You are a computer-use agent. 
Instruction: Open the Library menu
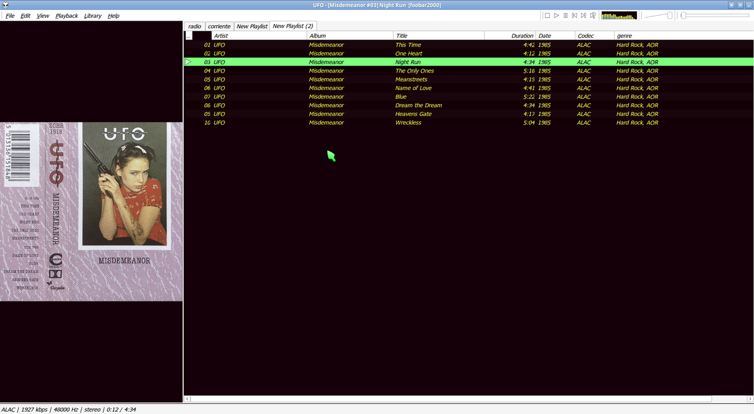coord(92,16)
